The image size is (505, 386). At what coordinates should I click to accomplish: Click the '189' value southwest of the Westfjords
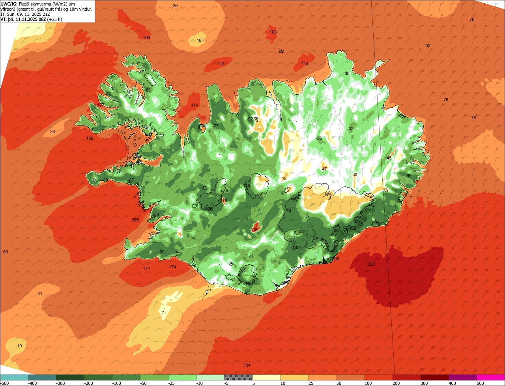[90, 139]
